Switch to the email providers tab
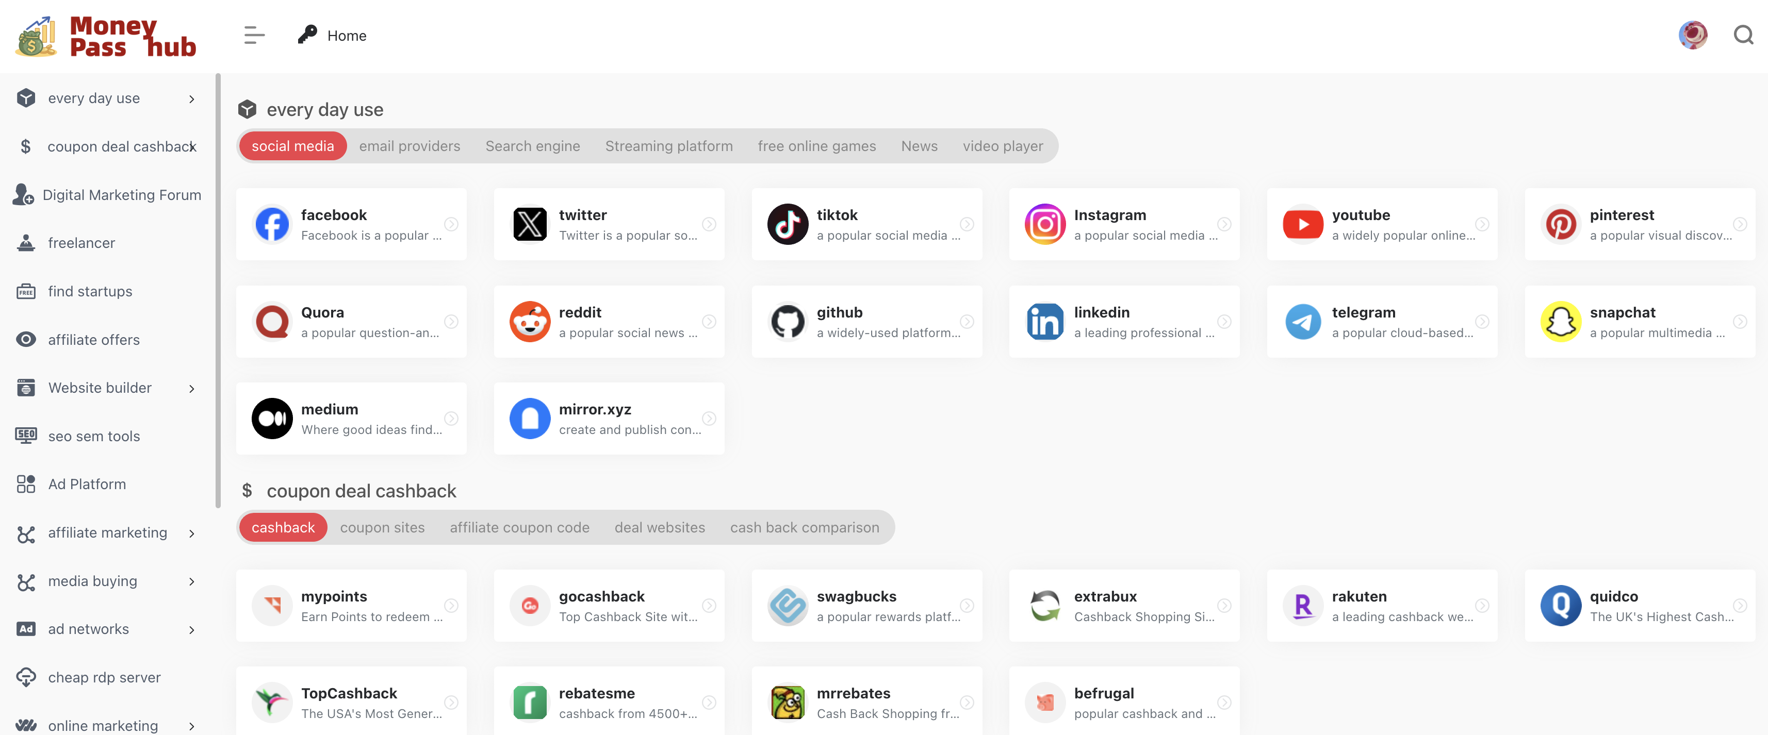 coord(410,146)
